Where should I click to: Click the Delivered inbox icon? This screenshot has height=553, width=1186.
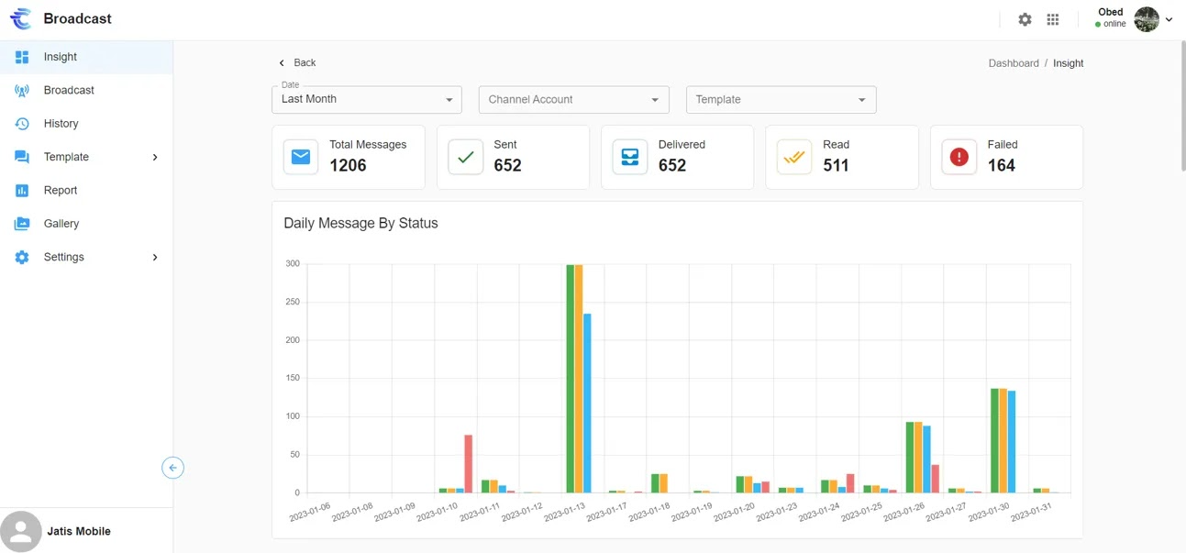click(x=629, y=157)
